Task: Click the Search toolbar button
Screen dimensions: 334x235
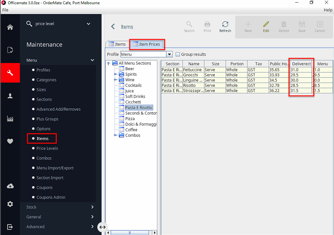Action: [x=189, y=27]
